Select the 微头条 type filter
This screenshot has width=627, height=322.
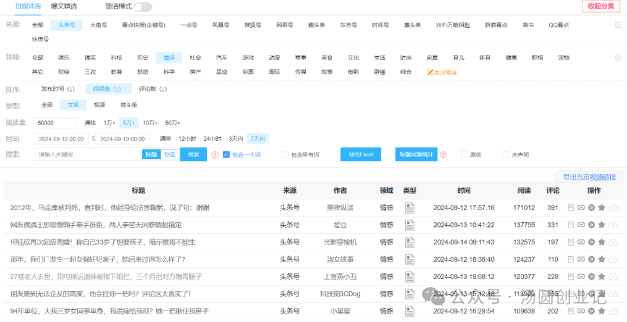tap(129, 105)
